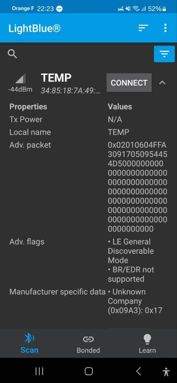This screenshot has width=177, height=383.
Task: Open the accessibility shortcut icon
Action: (x=166, y=371)
